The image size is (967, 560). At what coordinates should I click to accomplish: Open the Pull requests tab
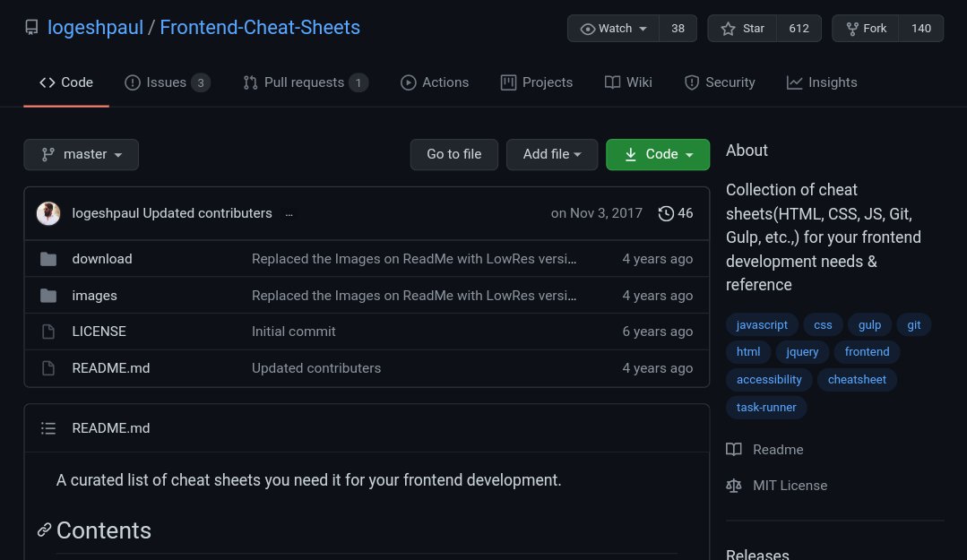tap(306, 82)
